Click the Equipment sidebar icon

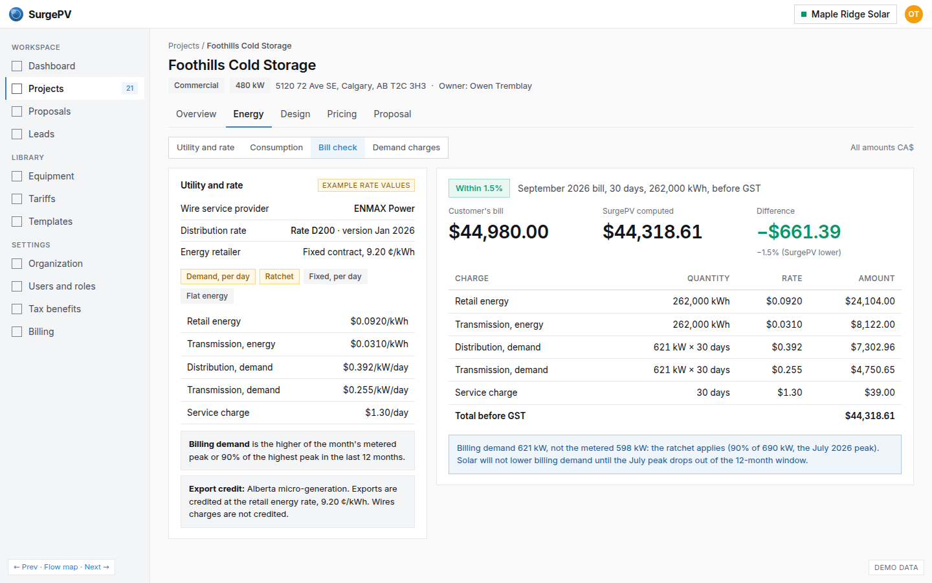[17, 176]
